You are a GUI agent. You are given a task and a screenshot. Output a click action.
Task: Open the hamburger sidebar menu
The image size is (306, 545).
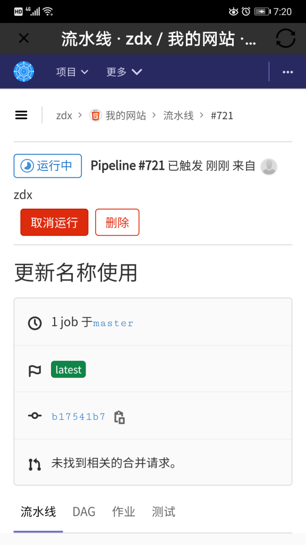click(x=21, y=115)
